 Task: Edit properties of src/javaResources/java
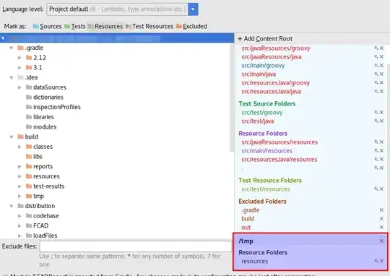pos(376,57)
